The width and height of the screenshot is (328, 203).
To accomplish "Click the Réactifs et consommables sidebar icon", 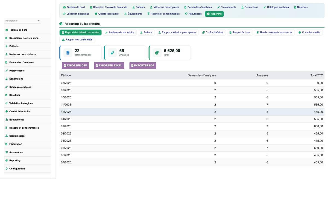I will (x=7, y=128).
